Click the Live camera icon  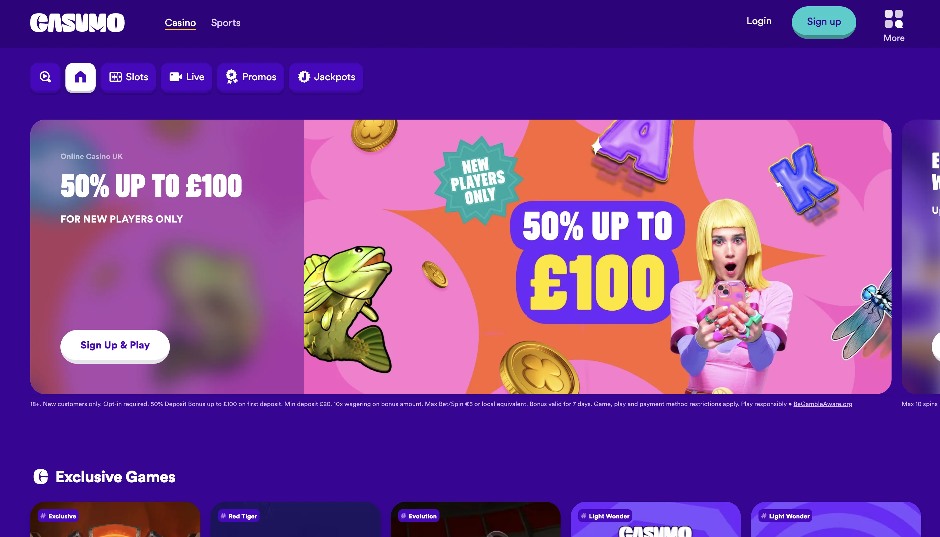[x=176, y=77]
